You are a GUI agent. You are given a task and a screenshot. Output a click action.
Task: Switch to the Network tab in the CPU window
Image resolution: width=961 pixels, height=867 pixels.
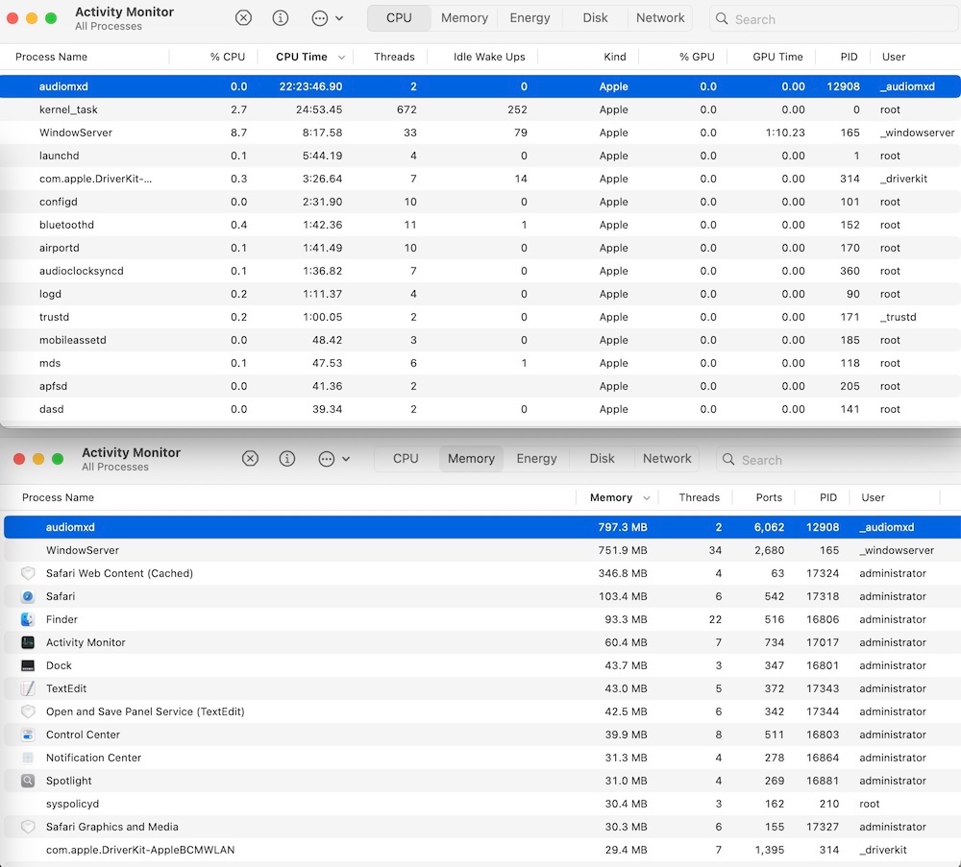[x=660, y=18]
